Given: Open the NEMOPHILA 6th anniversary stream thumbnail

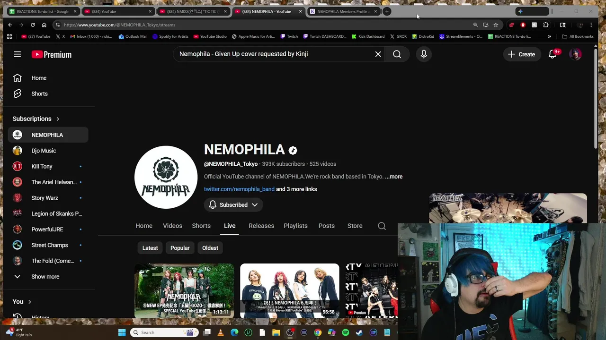Looking at the screenshot, I should click(290, 290).
